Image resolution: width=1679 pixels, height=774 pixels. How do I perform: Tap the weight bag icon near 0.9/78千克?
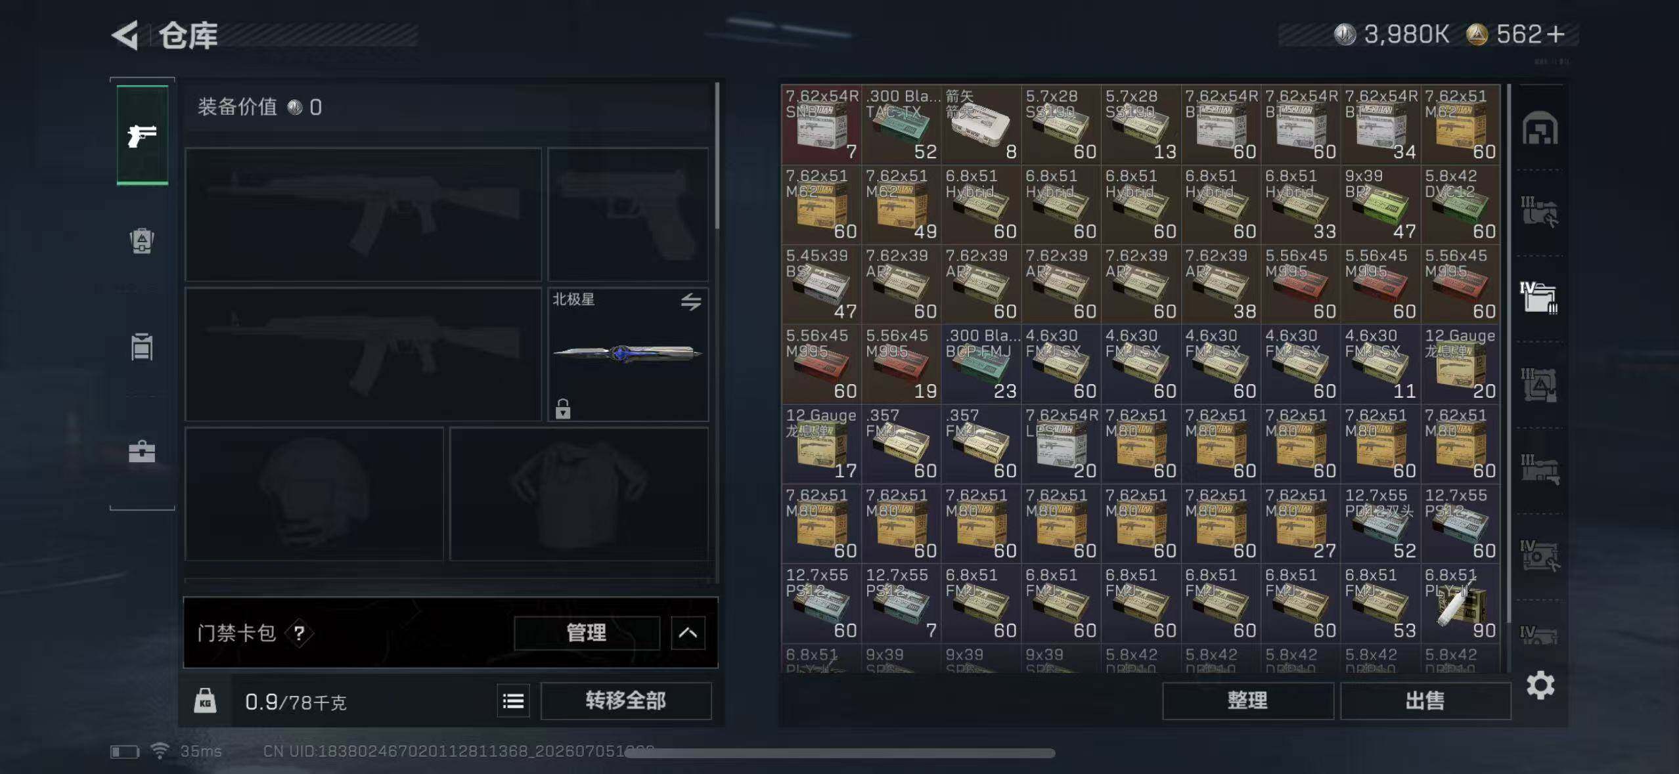[205, 701]
